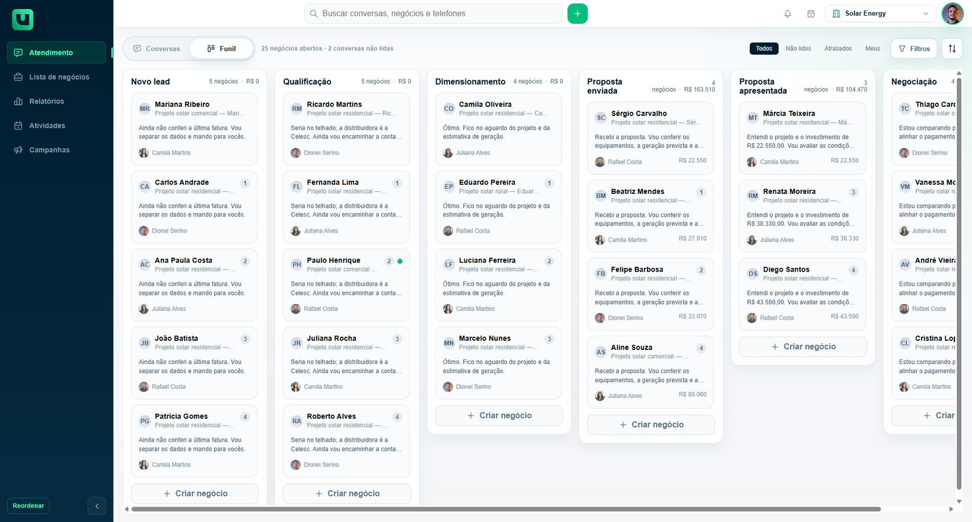Select the Não lidos filter

pos(798,49)
